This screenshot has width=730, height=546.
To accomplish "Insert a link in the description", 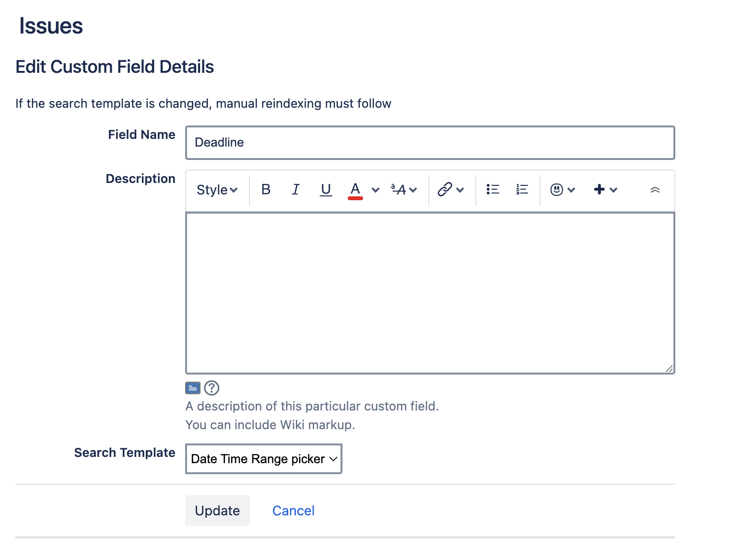I will (444, 190).
